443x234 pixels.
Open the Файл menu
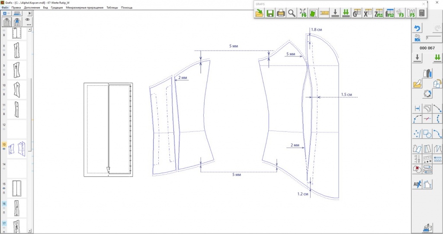[5, 8]
